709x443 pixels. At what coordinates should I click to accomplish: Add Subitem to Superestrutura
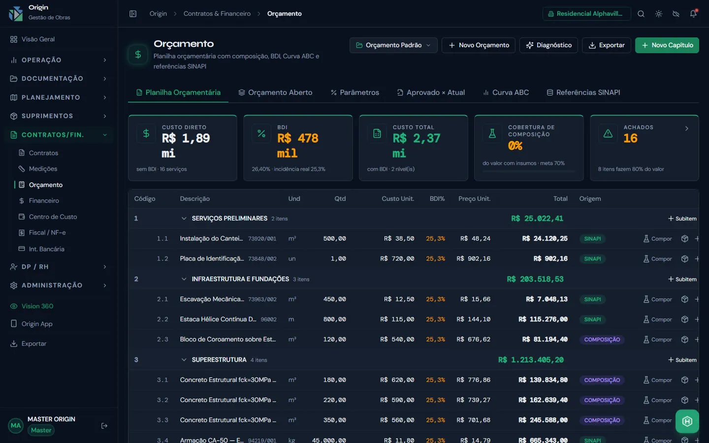click(x=682, y=360)
